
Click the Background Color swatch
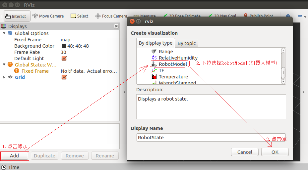click(x=64, y=46)
